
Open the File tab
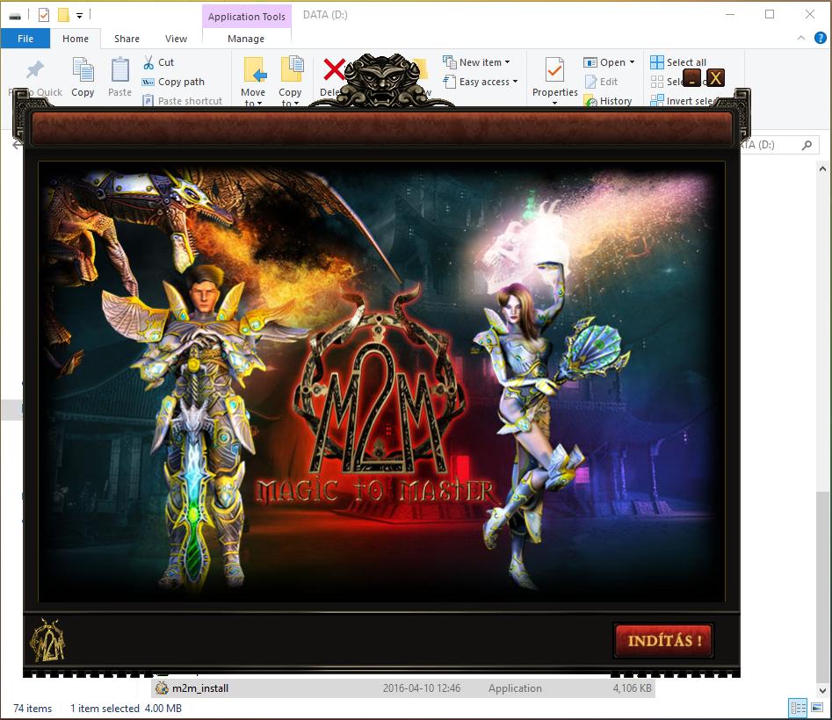tap(25, 38)
